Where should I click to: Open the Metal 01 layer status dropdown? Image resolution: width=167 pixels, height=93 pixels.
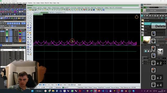[70, 88]
